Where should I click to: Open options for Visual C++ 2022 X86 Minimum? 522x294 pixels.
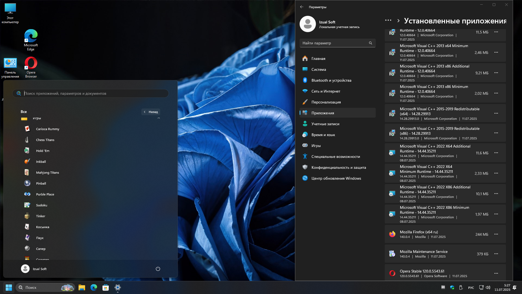(496, 214)
